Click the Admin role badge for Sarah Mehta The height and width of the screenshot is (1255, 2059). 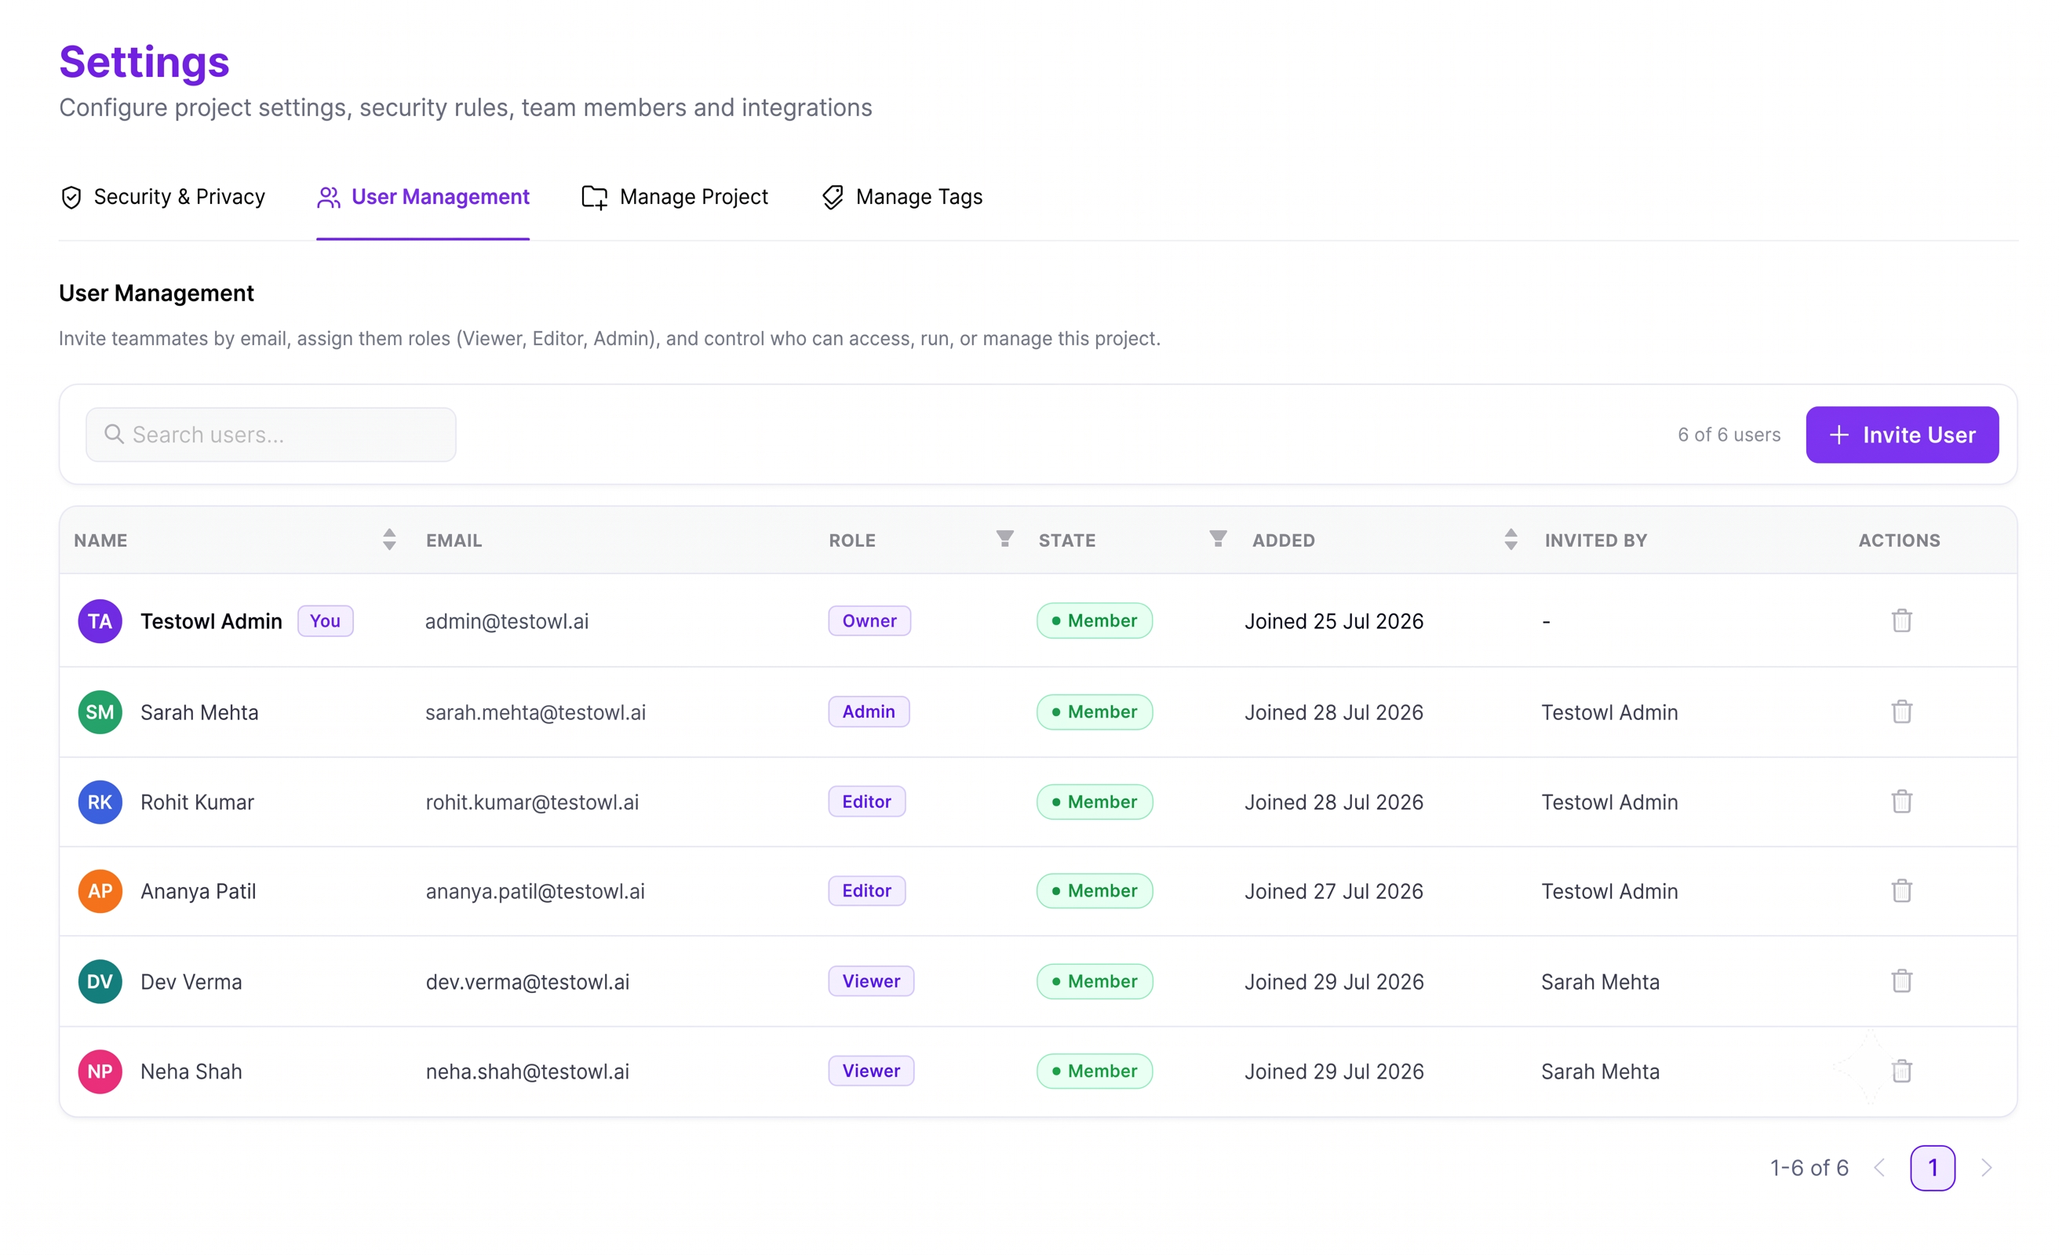pos(868,712)
